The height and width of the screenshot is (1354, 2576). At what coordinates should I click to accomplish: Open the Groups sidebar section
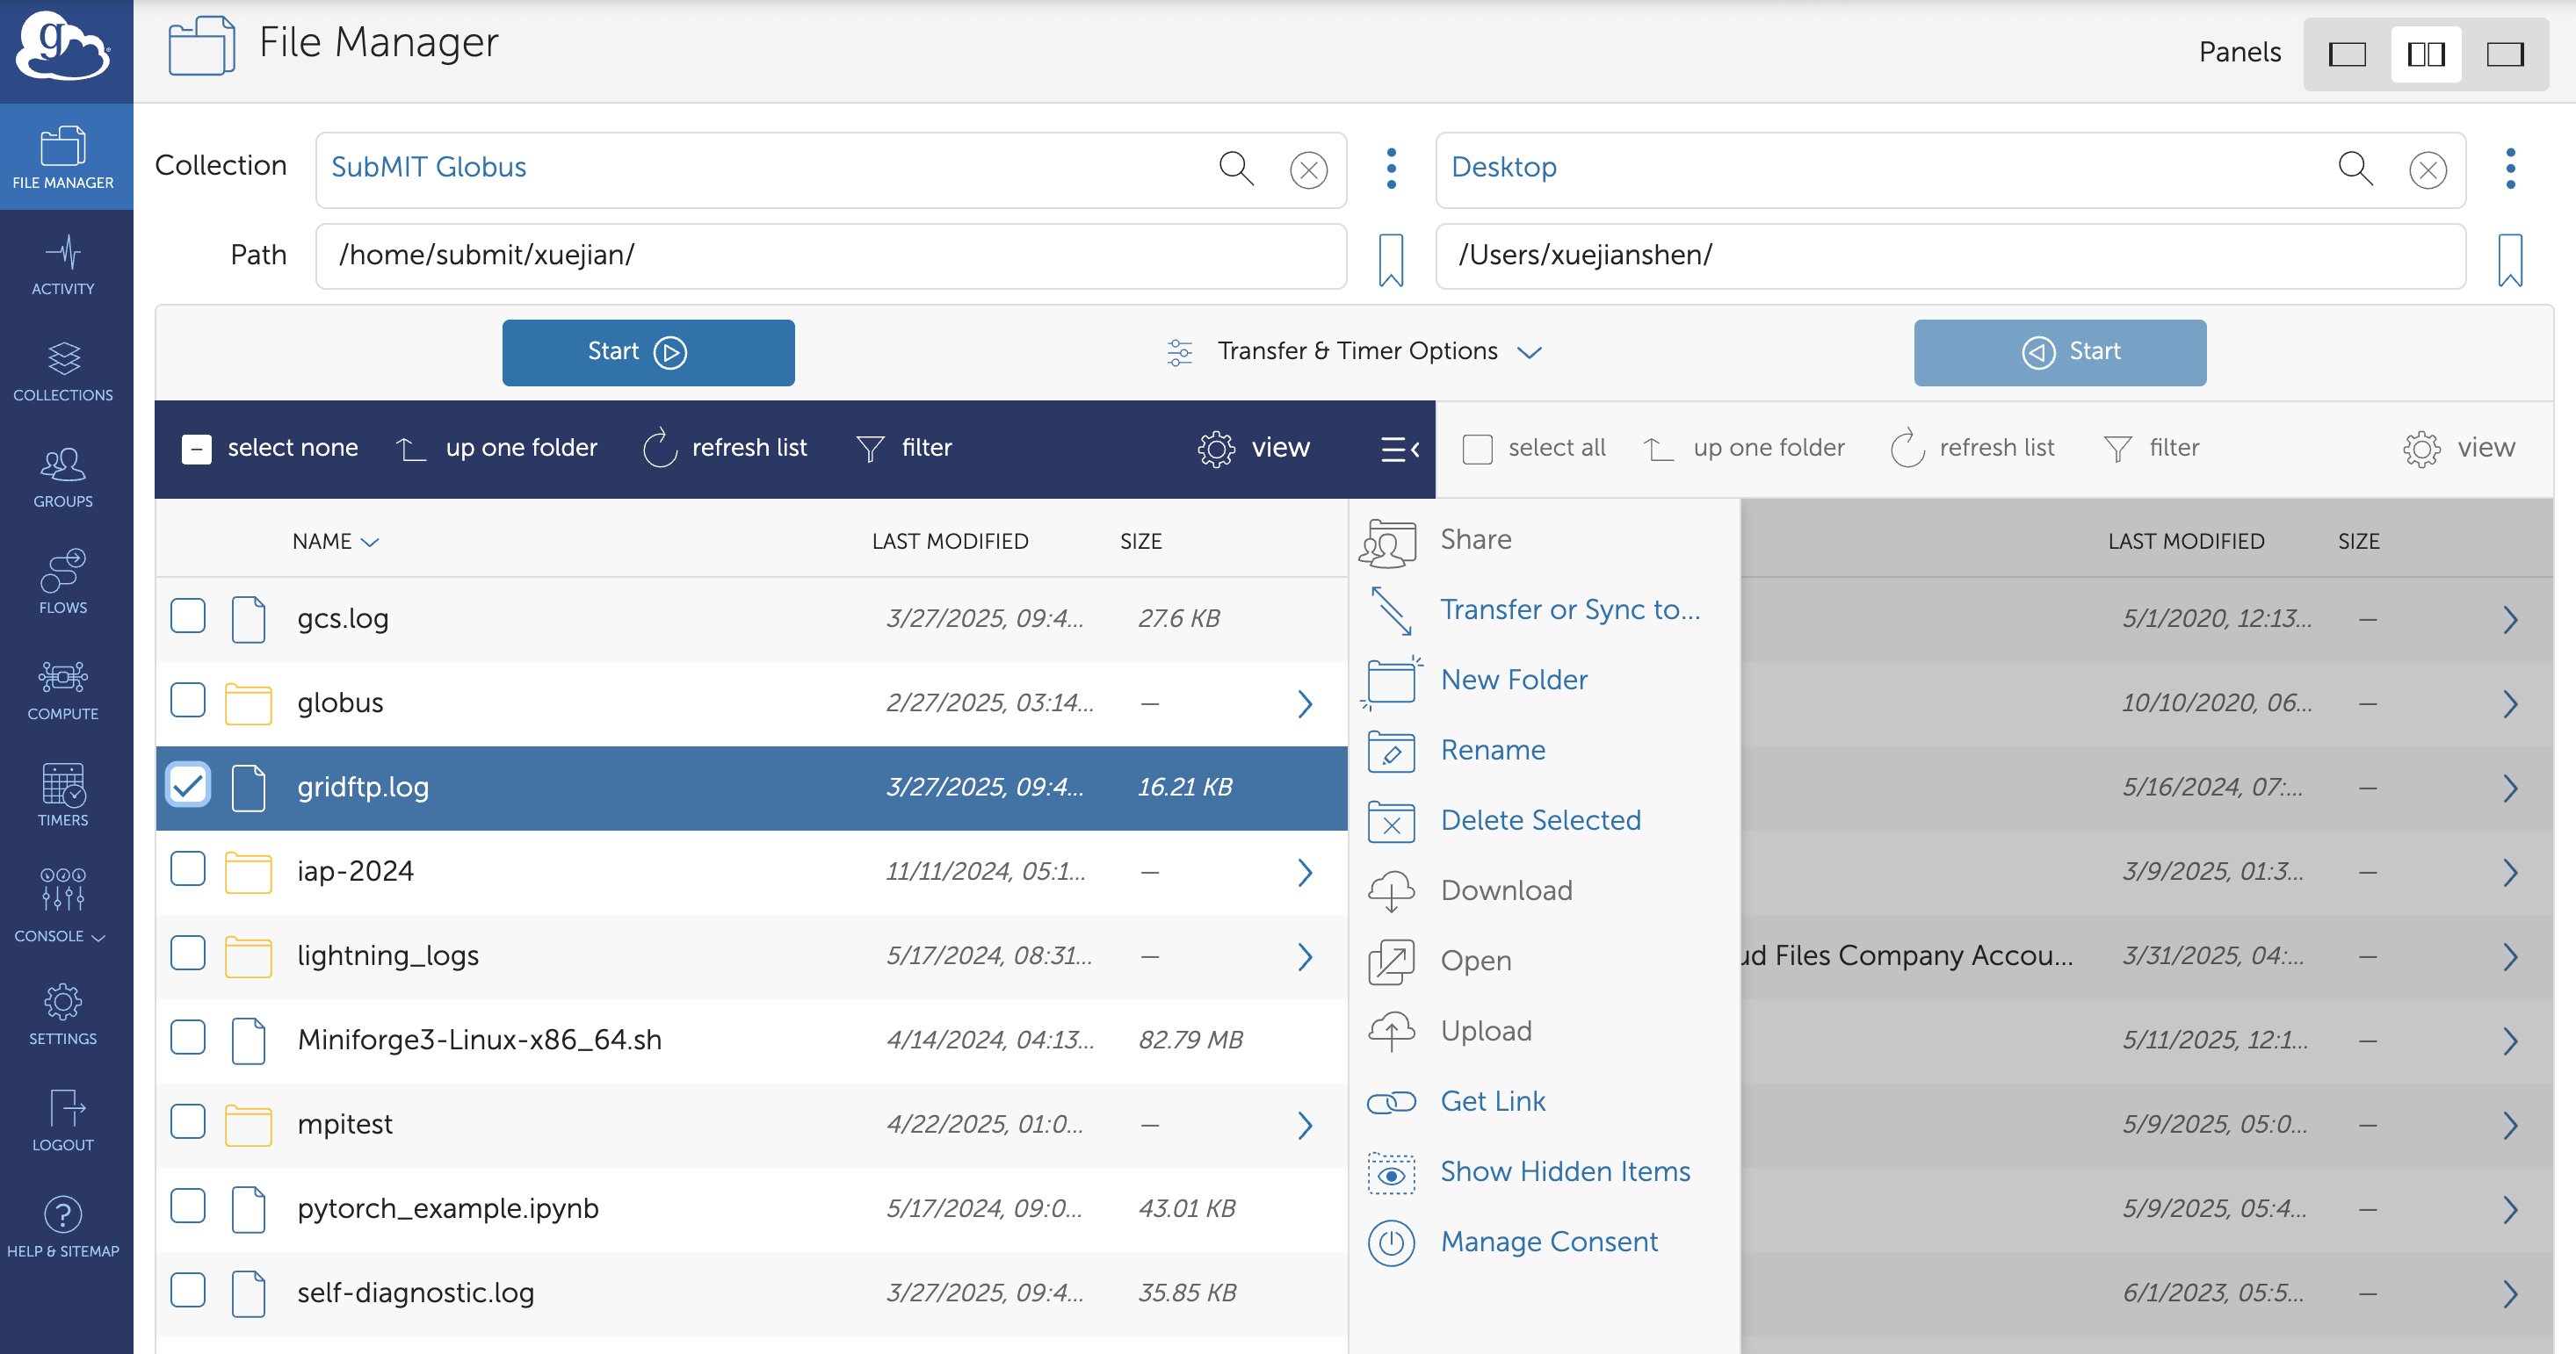coord(63,477)
